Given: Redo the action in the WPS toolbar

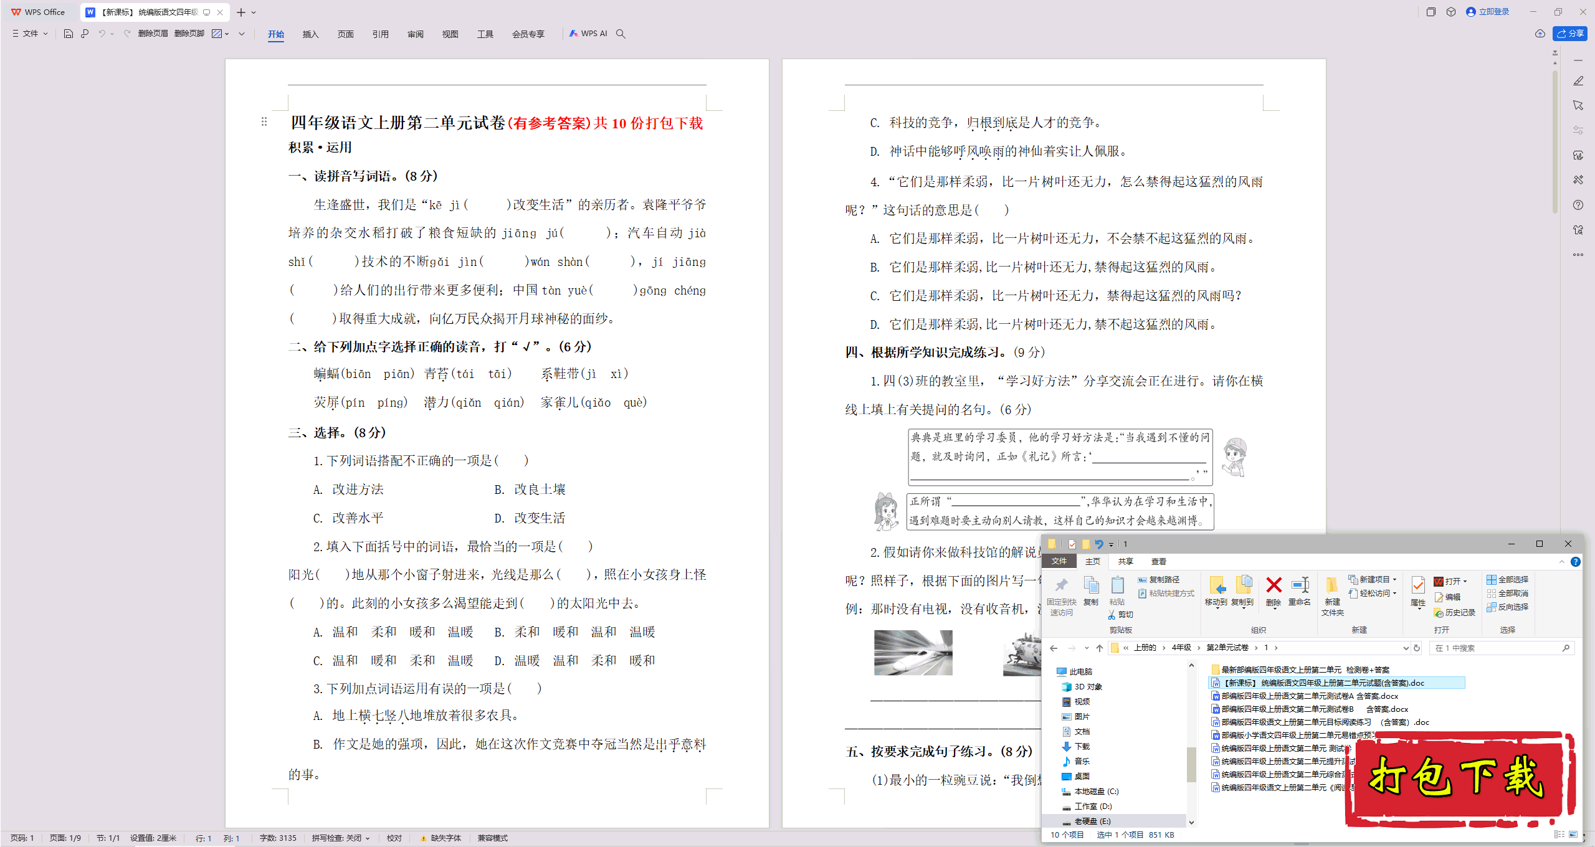Looking at the screenshot, I should [x=127, y=34].
